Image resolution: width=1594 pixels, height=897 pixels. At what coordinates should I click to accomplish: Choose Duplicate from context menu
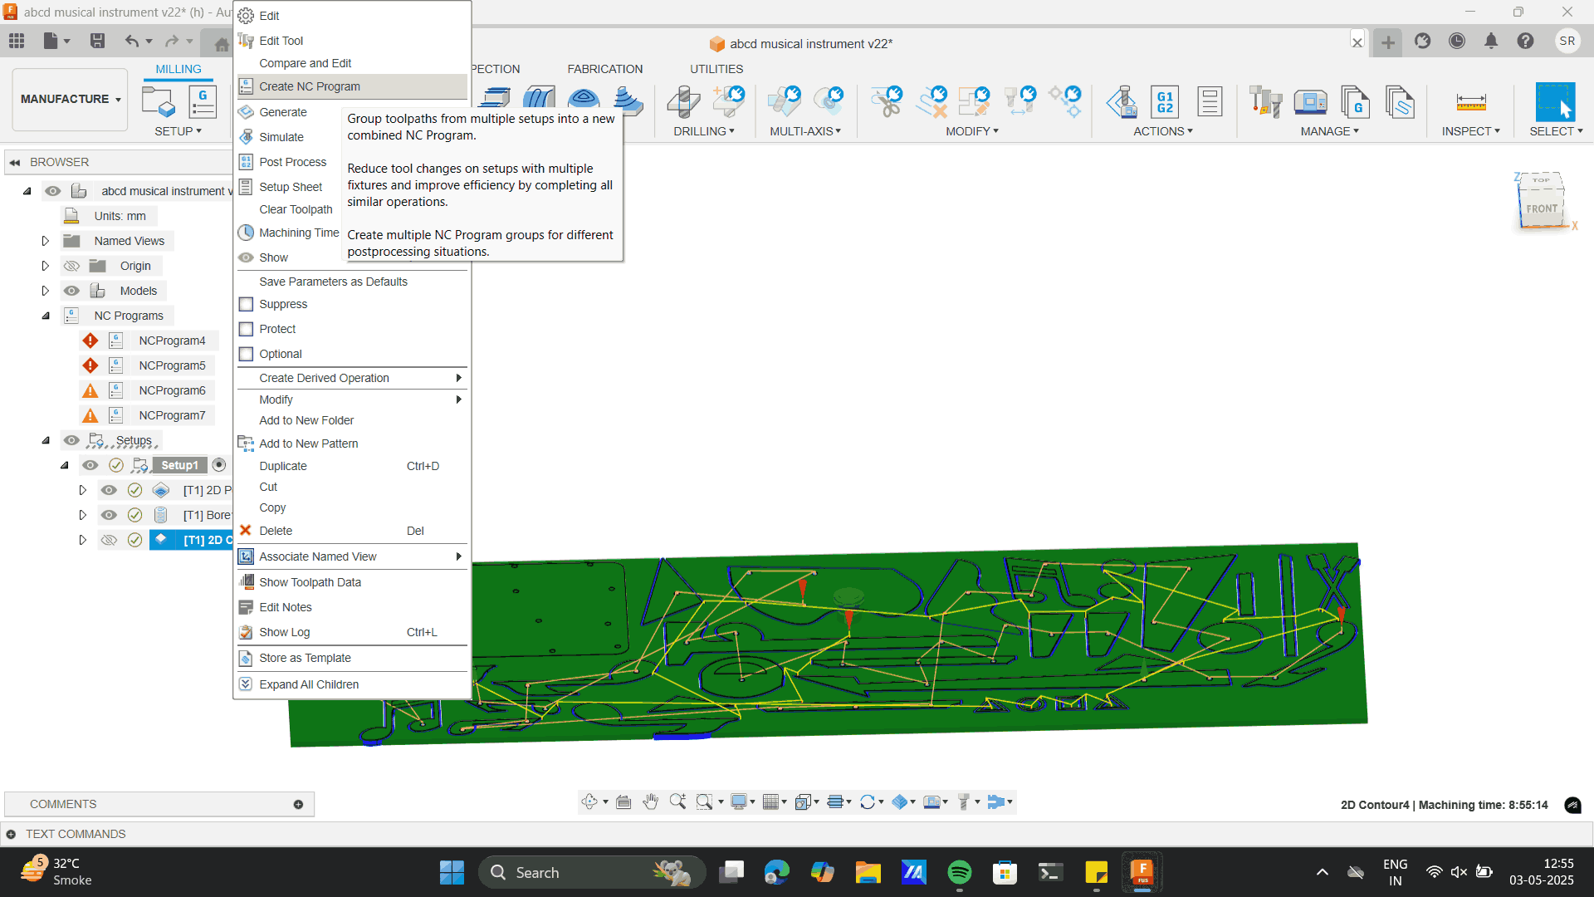pos(353,466)
